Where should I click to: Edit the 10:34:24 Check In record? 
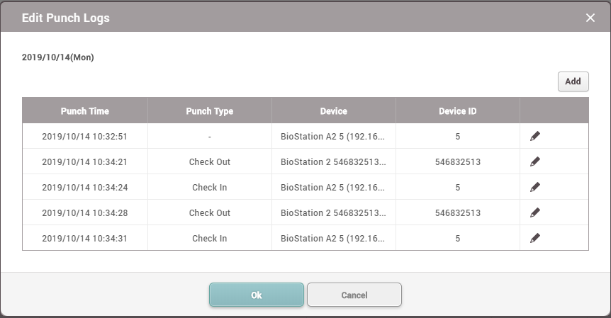pos(535,187)
